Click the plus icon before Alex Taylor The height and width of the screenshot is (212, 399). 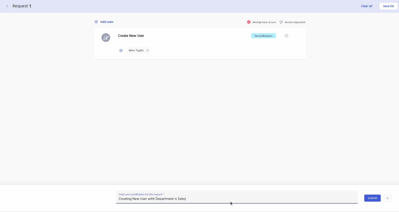[x=121, y=50]
